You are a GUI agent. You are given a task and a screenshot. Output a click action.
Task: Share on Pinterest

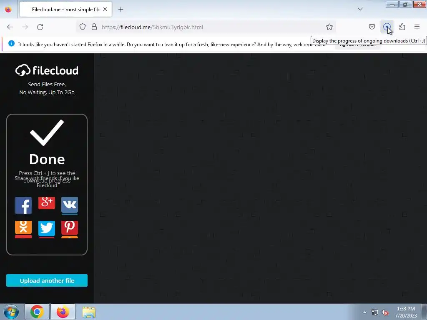[70, 227]
